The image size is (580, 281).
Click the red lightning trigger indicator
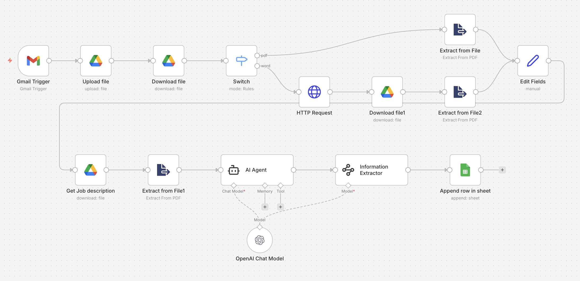(x=10, y=61)
